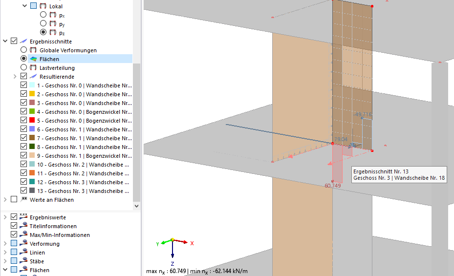Uncheck section 13 - Geschoss Nr. 3 Wandscheibe
The width and height of the screenshot is (454, 276).
pos(24,191)
